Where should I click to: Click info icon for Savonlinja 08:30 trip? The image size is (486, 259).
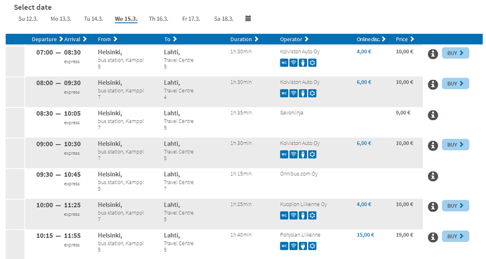(x=433, y=115)
